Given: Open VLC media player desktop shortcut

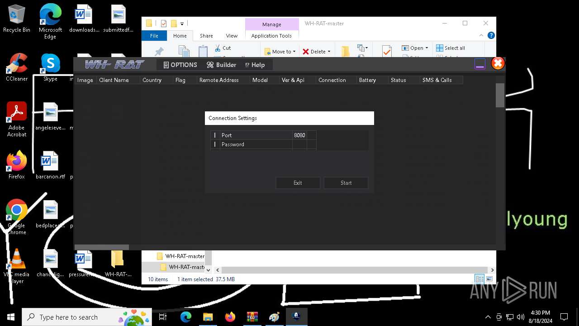Looking at the screenshot, I should point(17,266).
